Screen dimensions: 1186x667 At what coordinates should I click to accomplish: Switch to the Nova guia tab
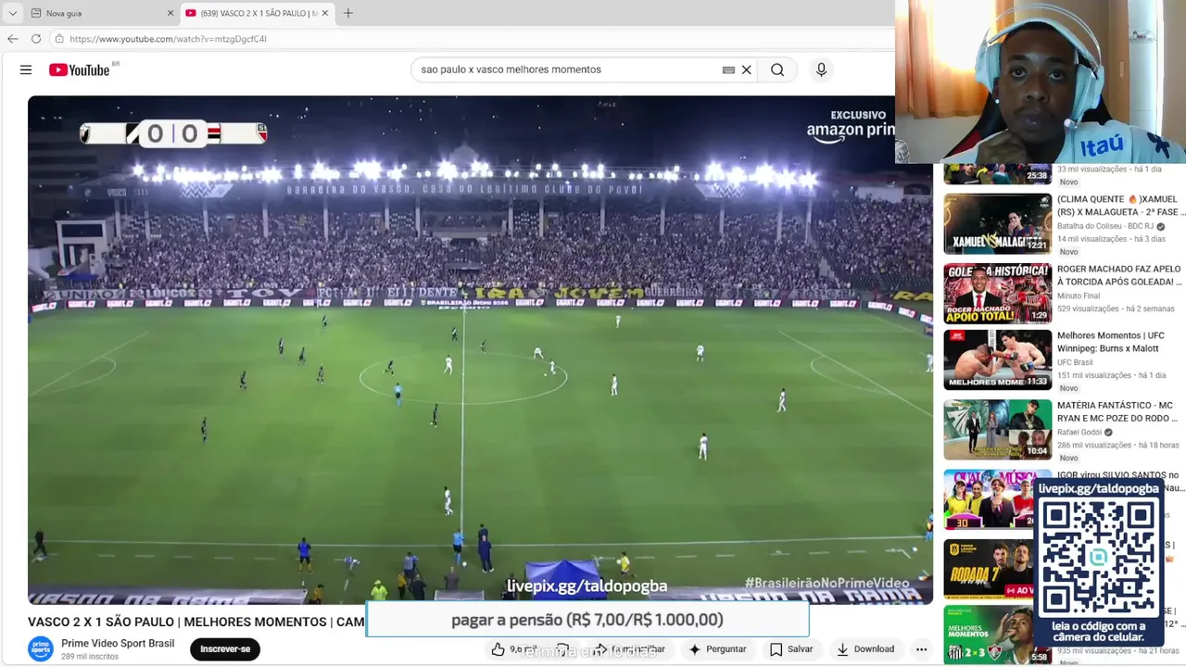point(100,13)
